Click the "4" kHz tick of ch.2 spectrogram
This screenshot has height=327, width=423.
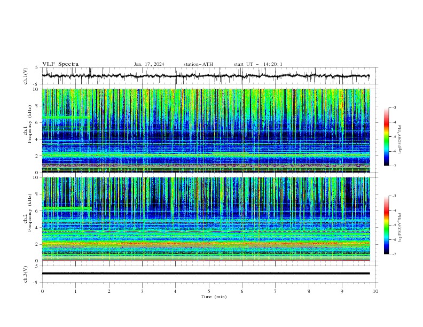37,228
